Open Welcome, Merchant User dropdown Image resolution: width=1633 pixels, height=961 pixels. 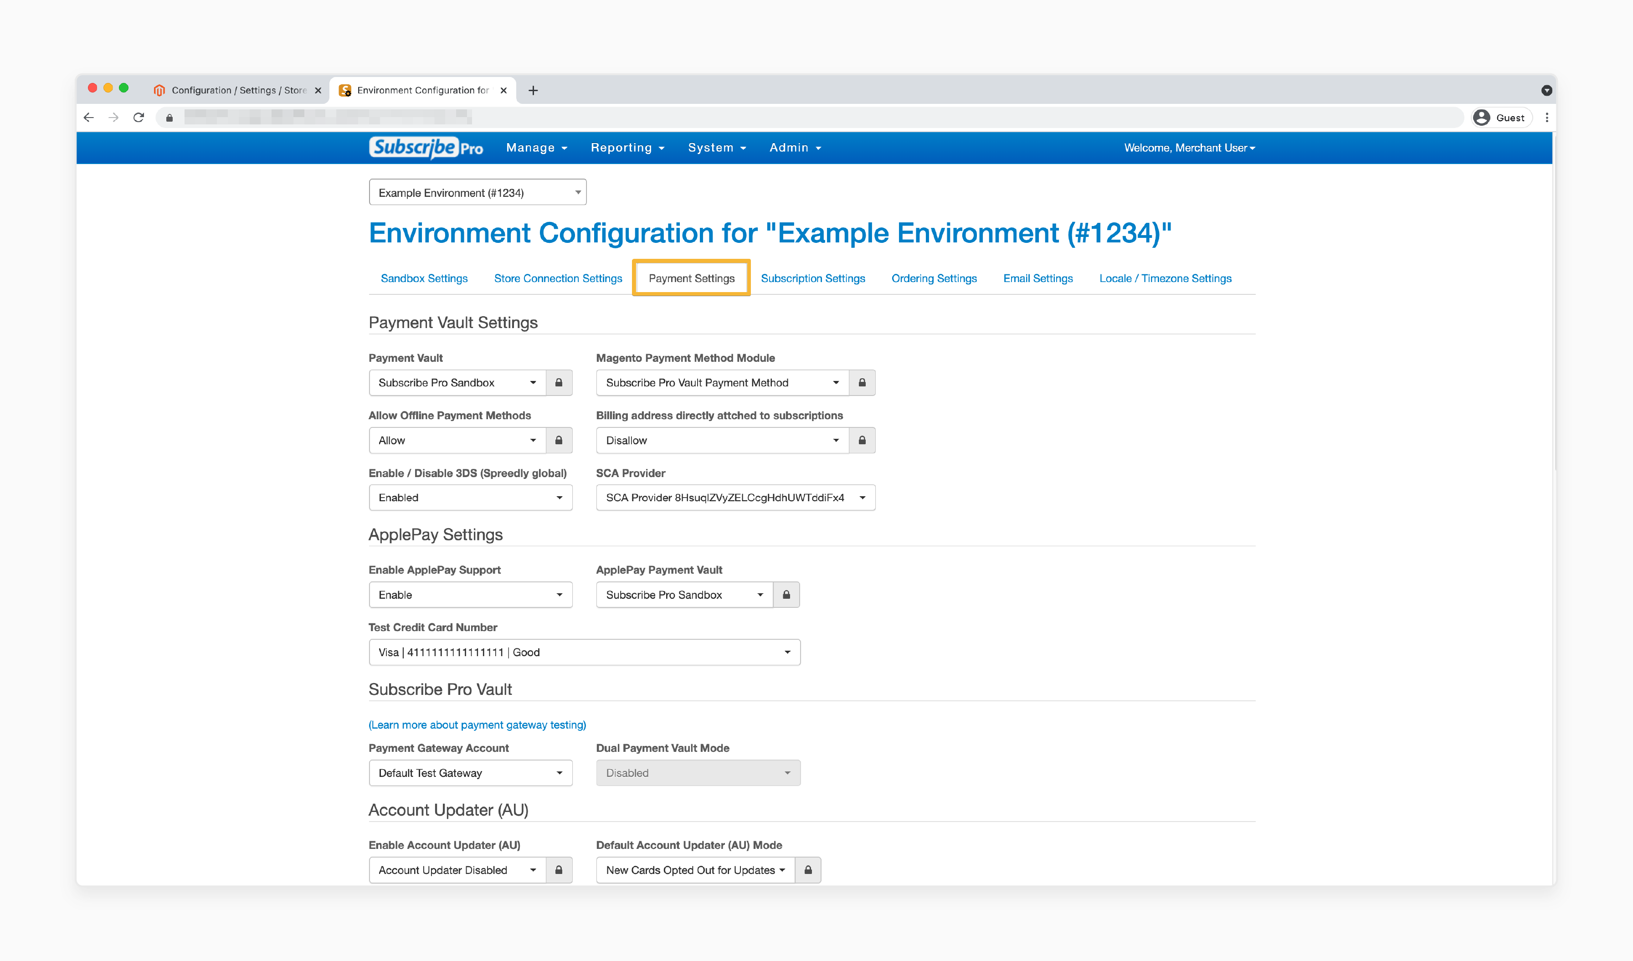pos(1189,148)
